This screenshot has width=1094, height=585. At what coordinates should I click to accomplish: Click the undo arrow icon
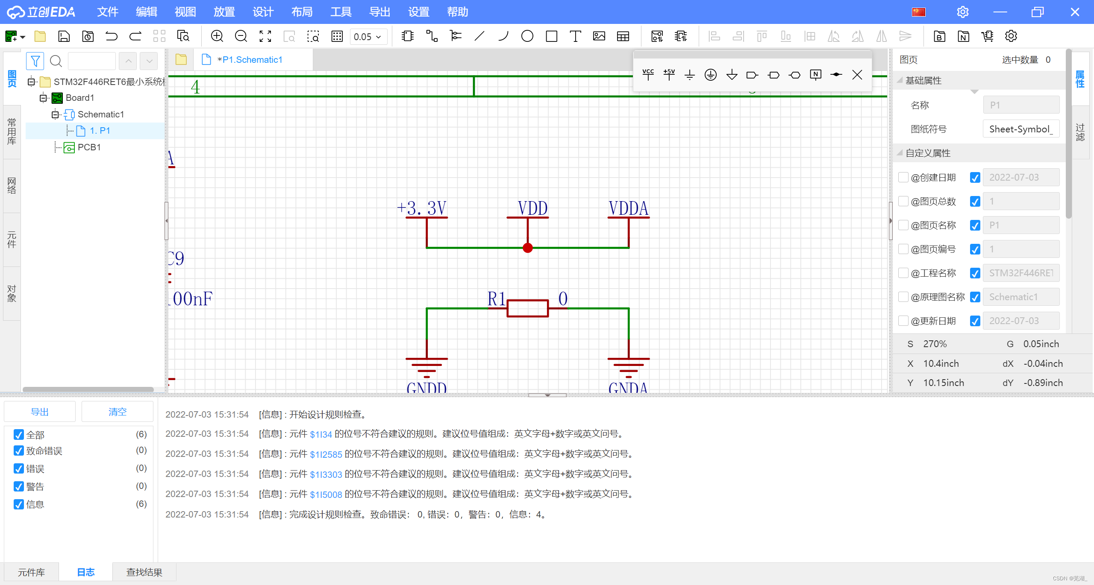[x=112, y=36]
